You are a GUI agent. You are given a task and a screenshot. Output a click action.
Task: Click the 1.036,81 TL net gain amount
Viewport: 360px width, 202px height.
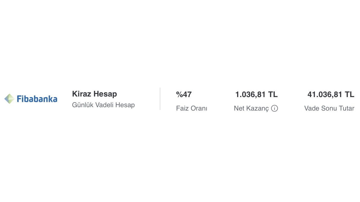click(256, 95)
